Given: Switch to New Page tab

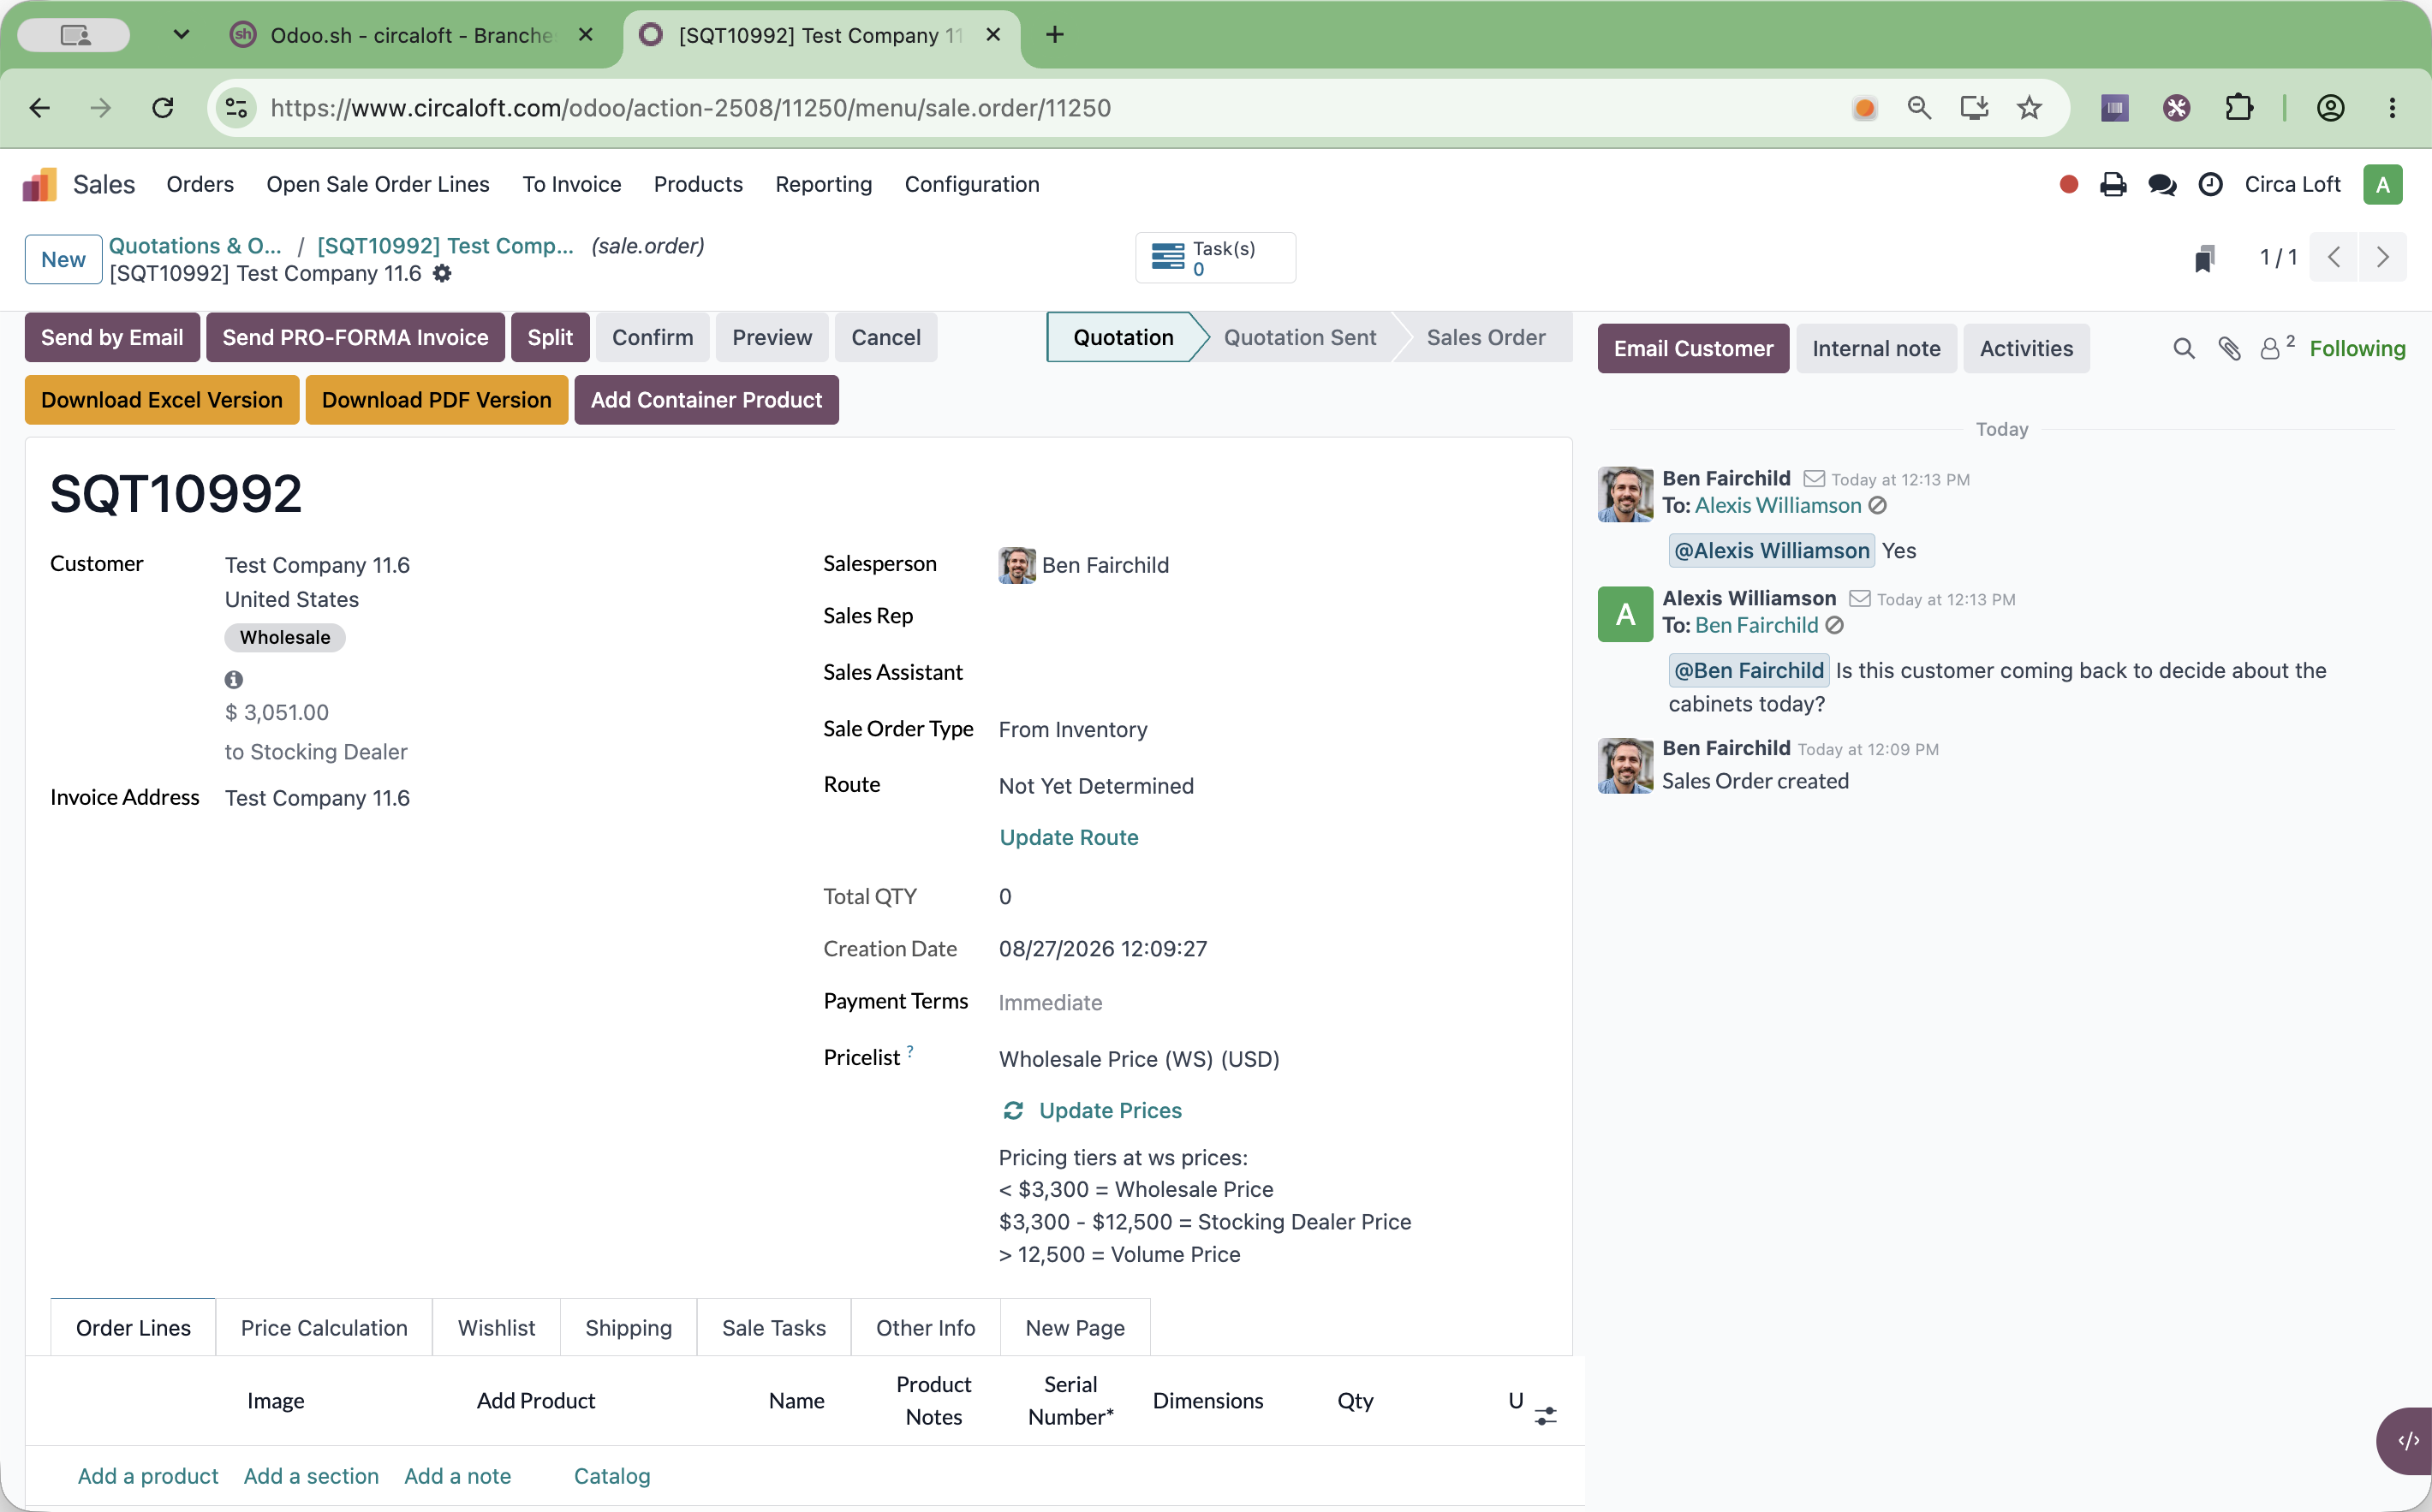Looking at the screenshot, I should point(1075,1328).
